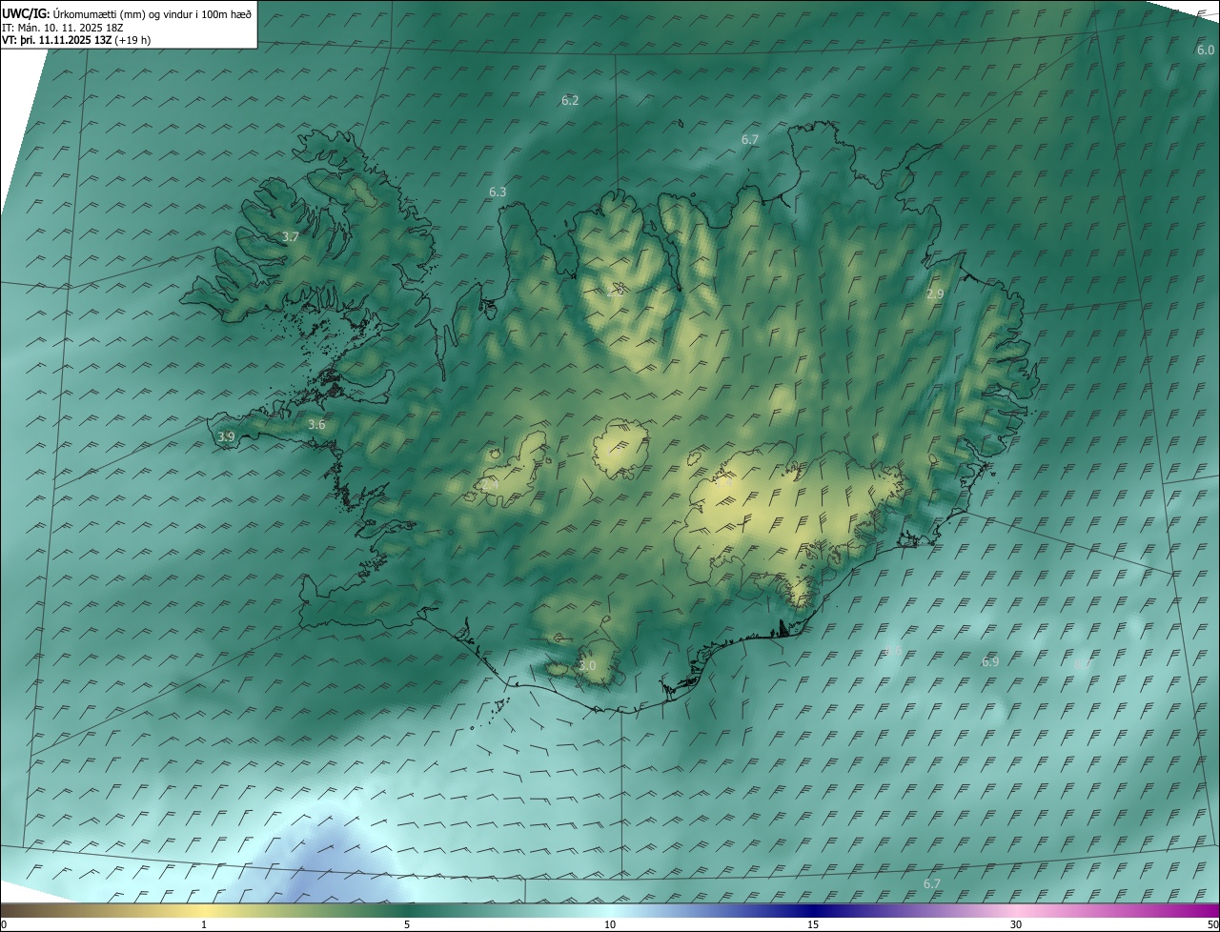Click the UWC/IG map title line

tap(127, 13)
